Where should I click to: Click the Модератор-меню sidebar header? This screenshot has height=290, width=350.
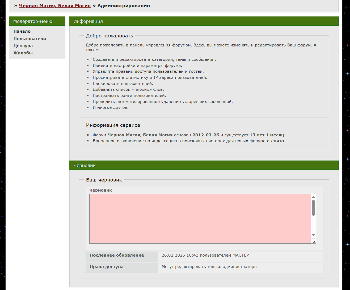pyautogui.click(x=37, y=21)
